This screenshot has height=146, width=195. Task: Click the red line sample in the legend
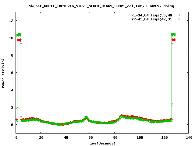(x=179, y=15)
